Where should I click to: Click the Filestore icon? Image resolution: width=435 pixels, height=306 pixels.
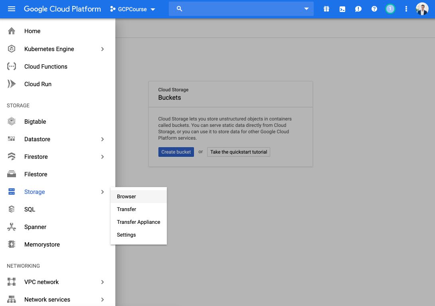coord(12,174)
